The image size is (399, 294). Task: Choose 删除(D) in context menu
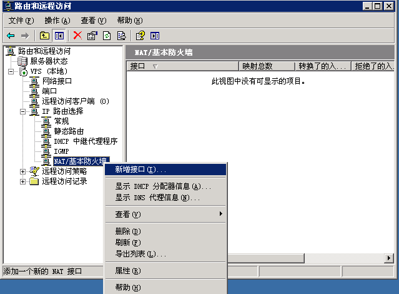point(165,231)
